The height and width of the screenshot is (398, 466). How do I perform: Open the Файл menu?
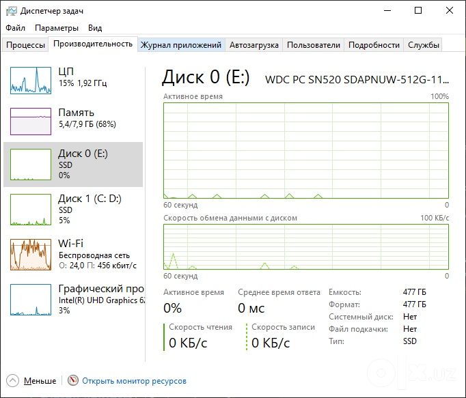coord(15,28)
